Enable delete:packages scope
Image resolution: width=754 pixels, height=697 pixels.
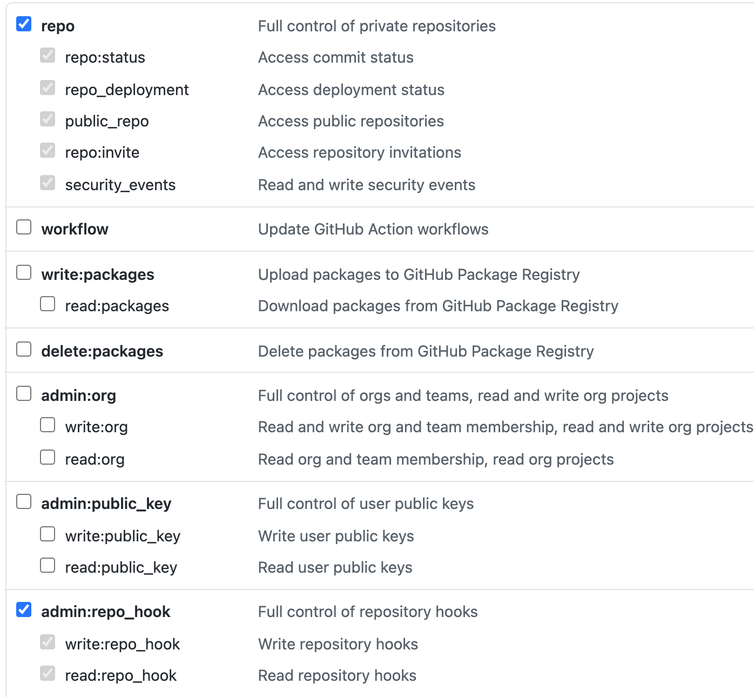coord(24,350)
